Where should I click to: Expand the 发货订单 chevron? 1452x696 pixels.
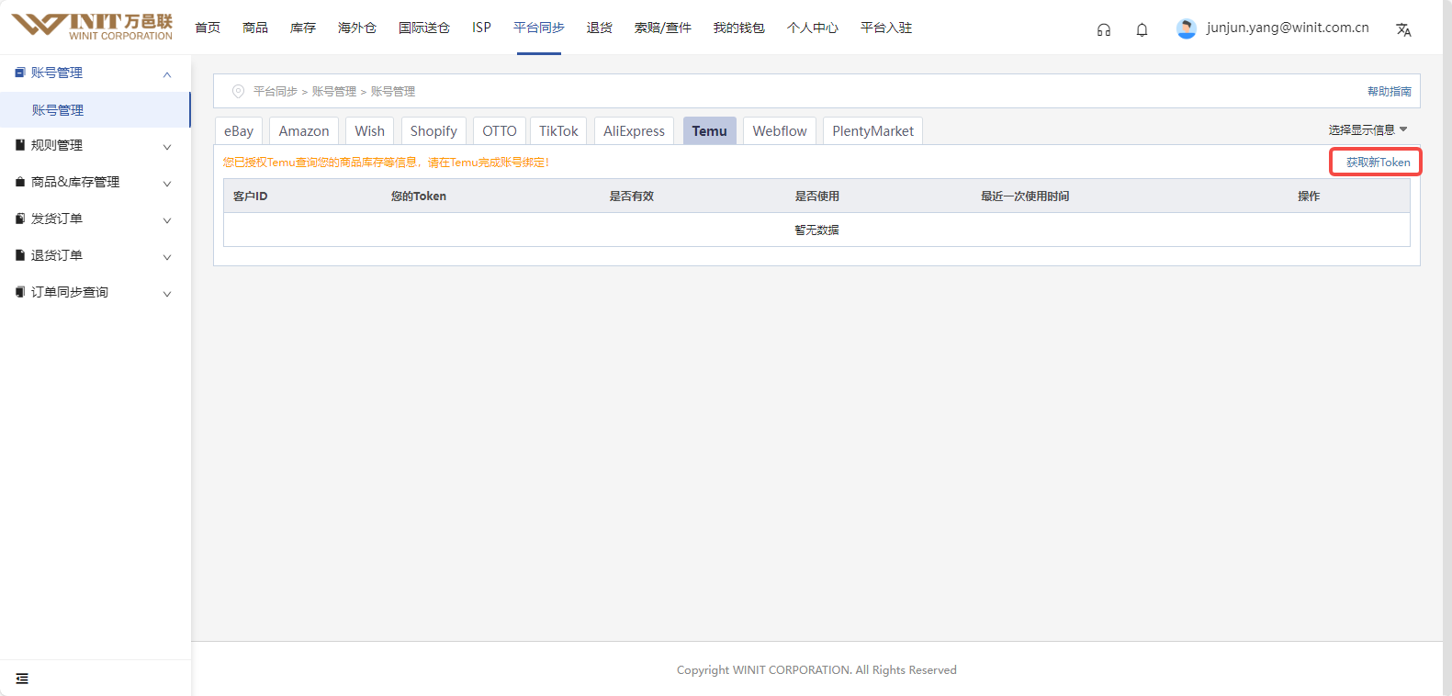click(167, 220)
